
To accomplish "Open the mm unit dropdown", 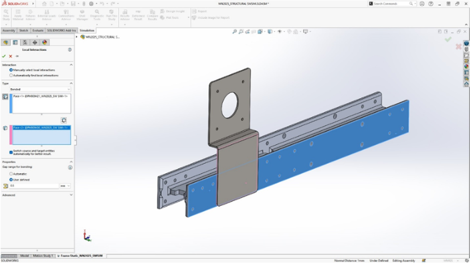I will 65,186.
